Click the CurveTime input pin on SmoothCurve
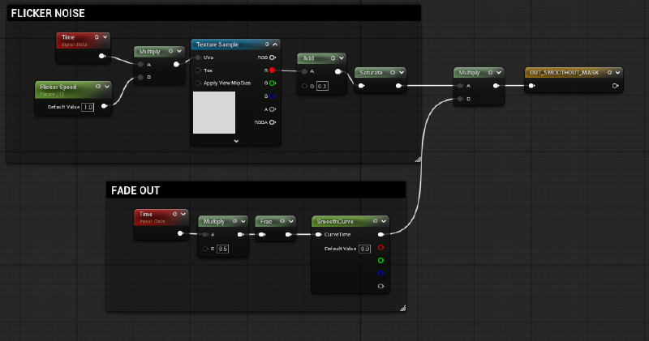 point(319,235)
